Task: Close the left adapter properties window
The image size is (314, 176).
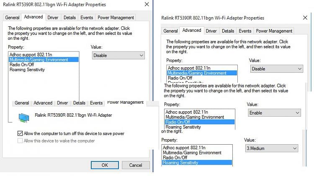Action: click(x=147, y=5)
